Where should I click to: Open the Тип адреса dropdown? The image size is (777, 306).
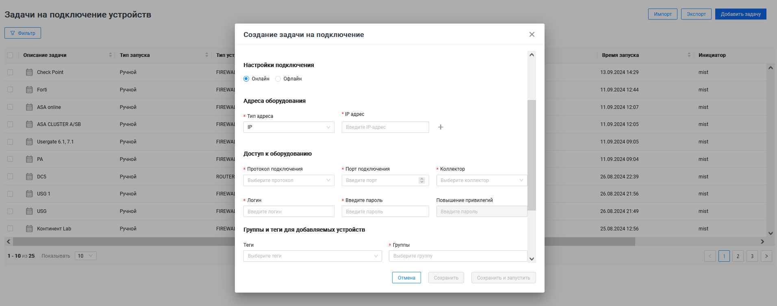(289, 127)
